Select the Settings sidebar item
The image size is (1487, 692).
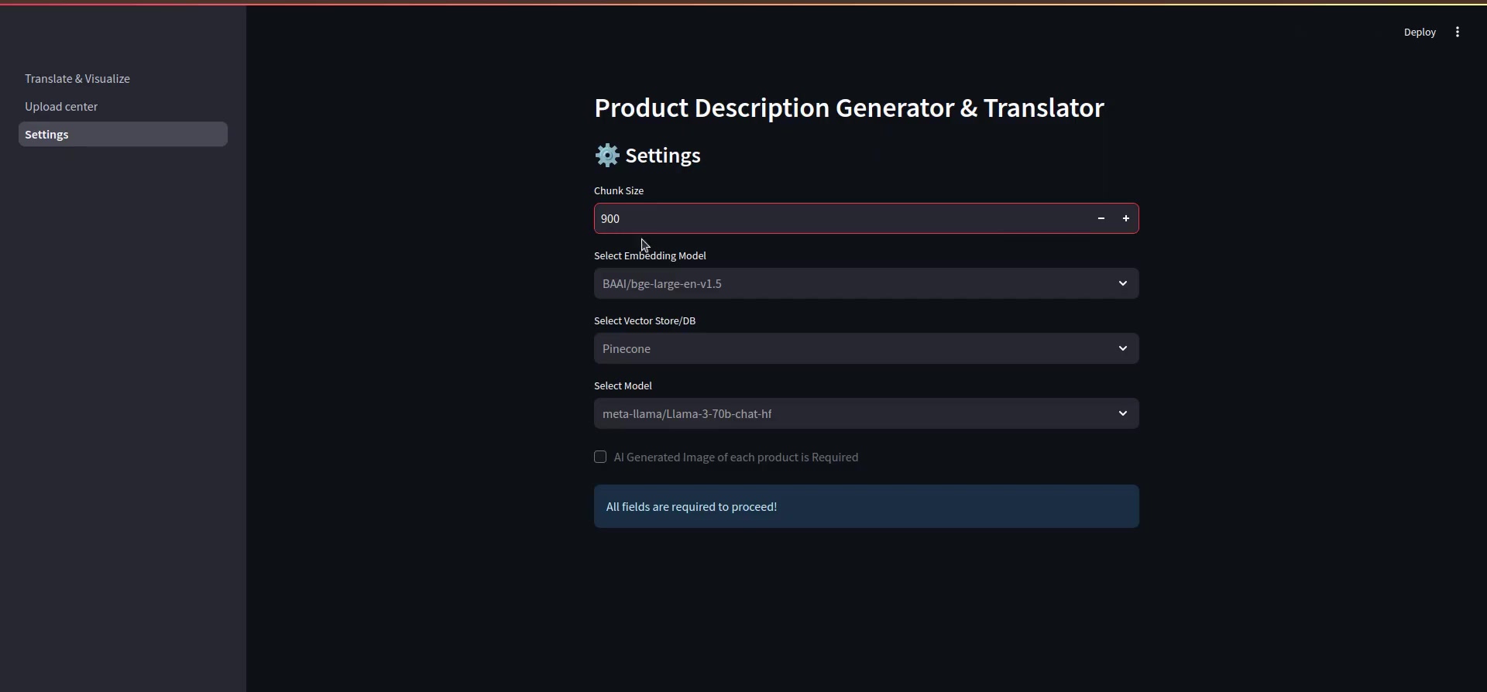[x=123, y=135]
